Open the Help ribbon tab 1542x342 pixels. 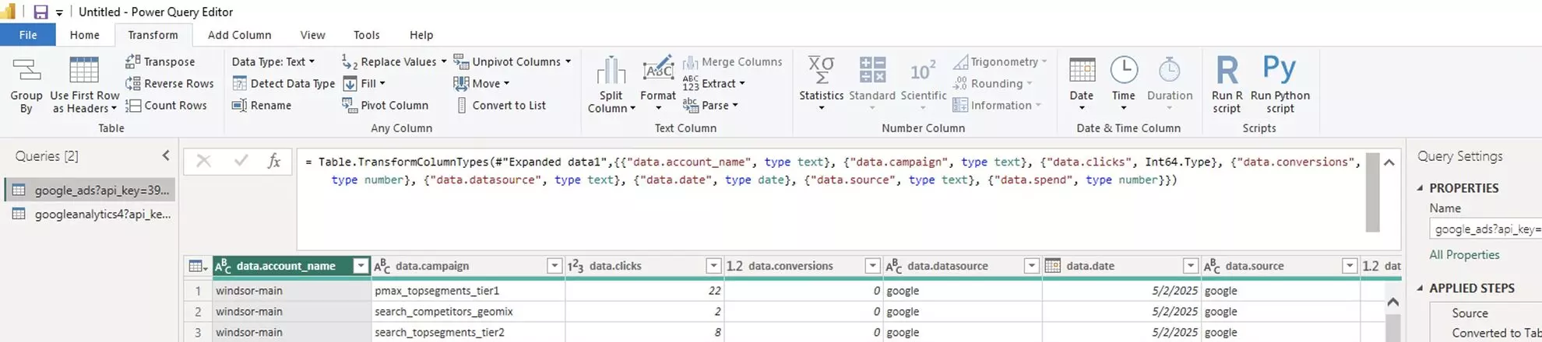click(421, 35)
